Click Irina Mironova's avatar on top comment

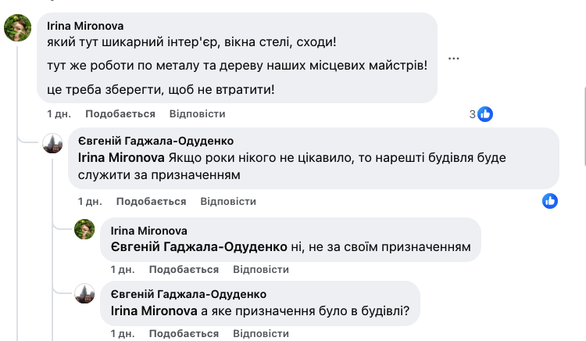(18, 30)
